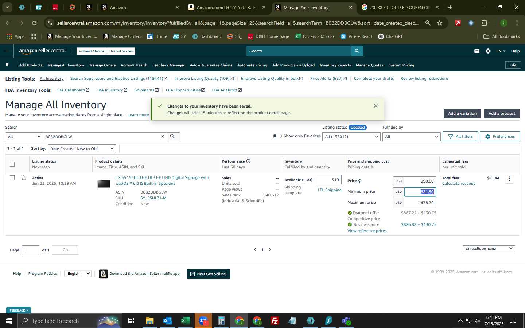Open the messages envelope icon
This screenshot has width=525, height=328.
click(x=477, y=51)
